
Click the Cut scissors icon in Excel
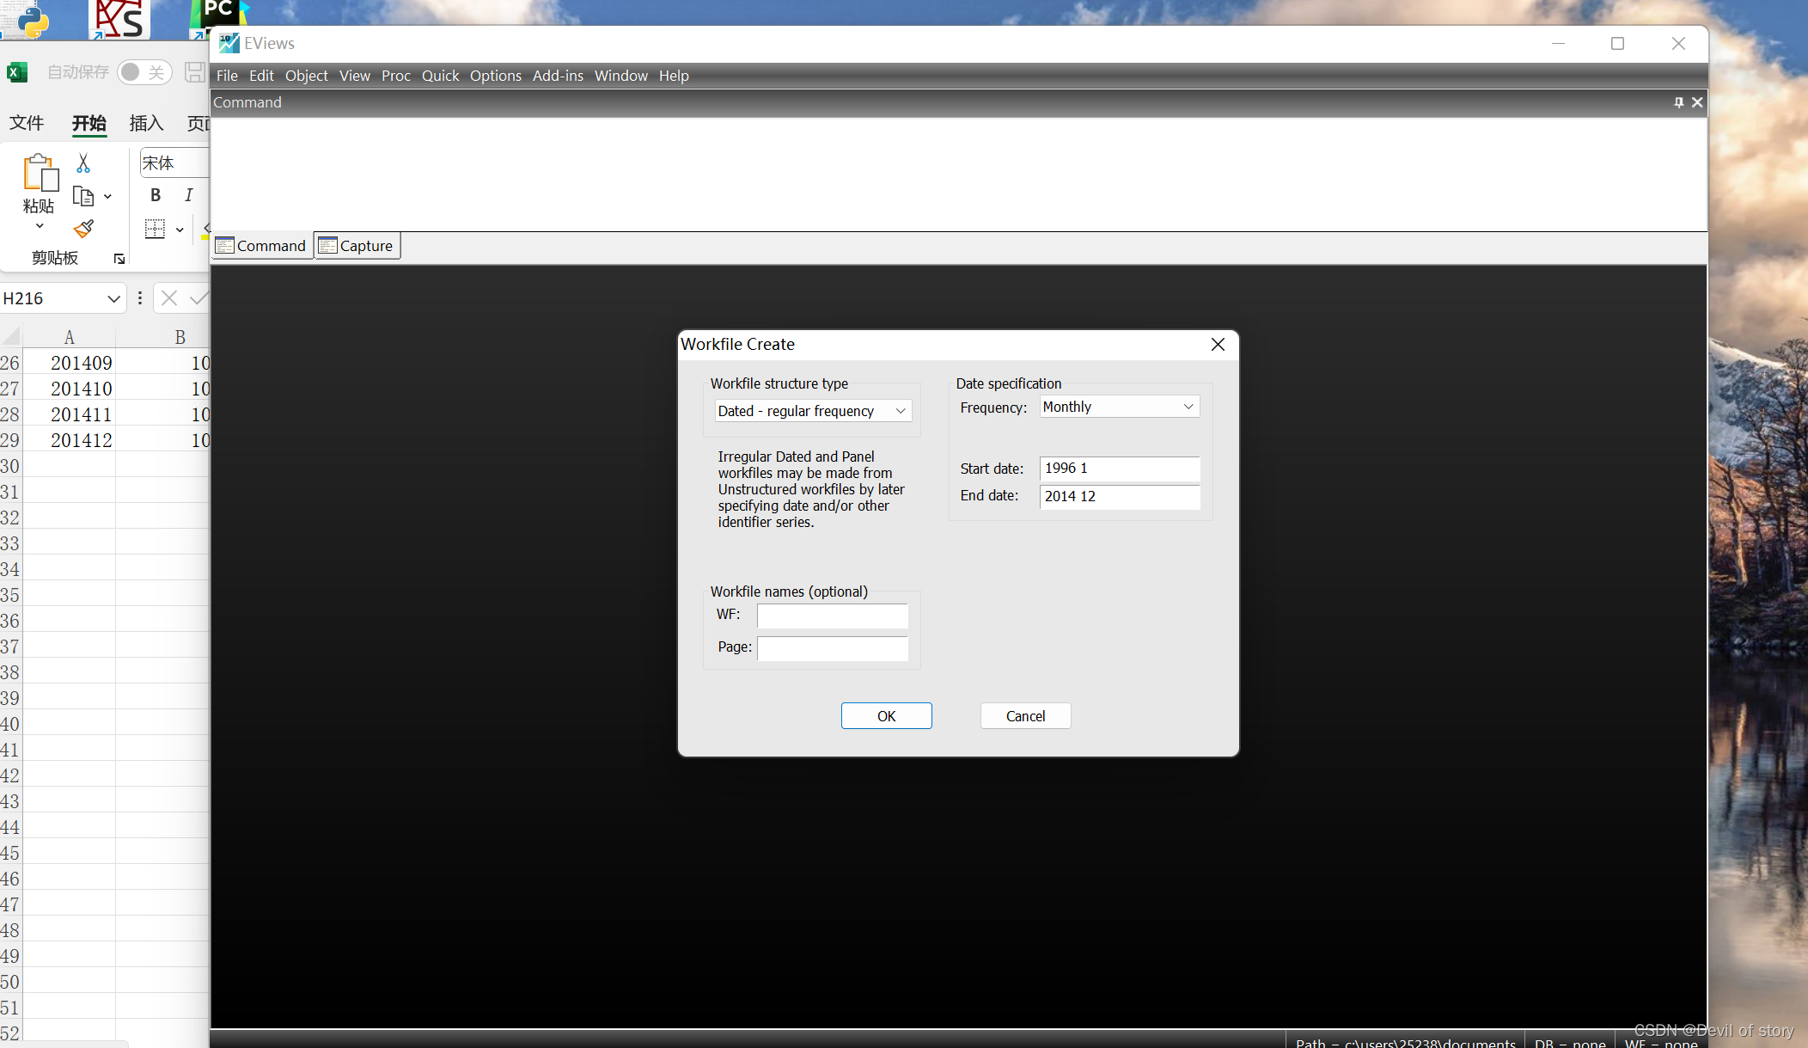[83, 162]
